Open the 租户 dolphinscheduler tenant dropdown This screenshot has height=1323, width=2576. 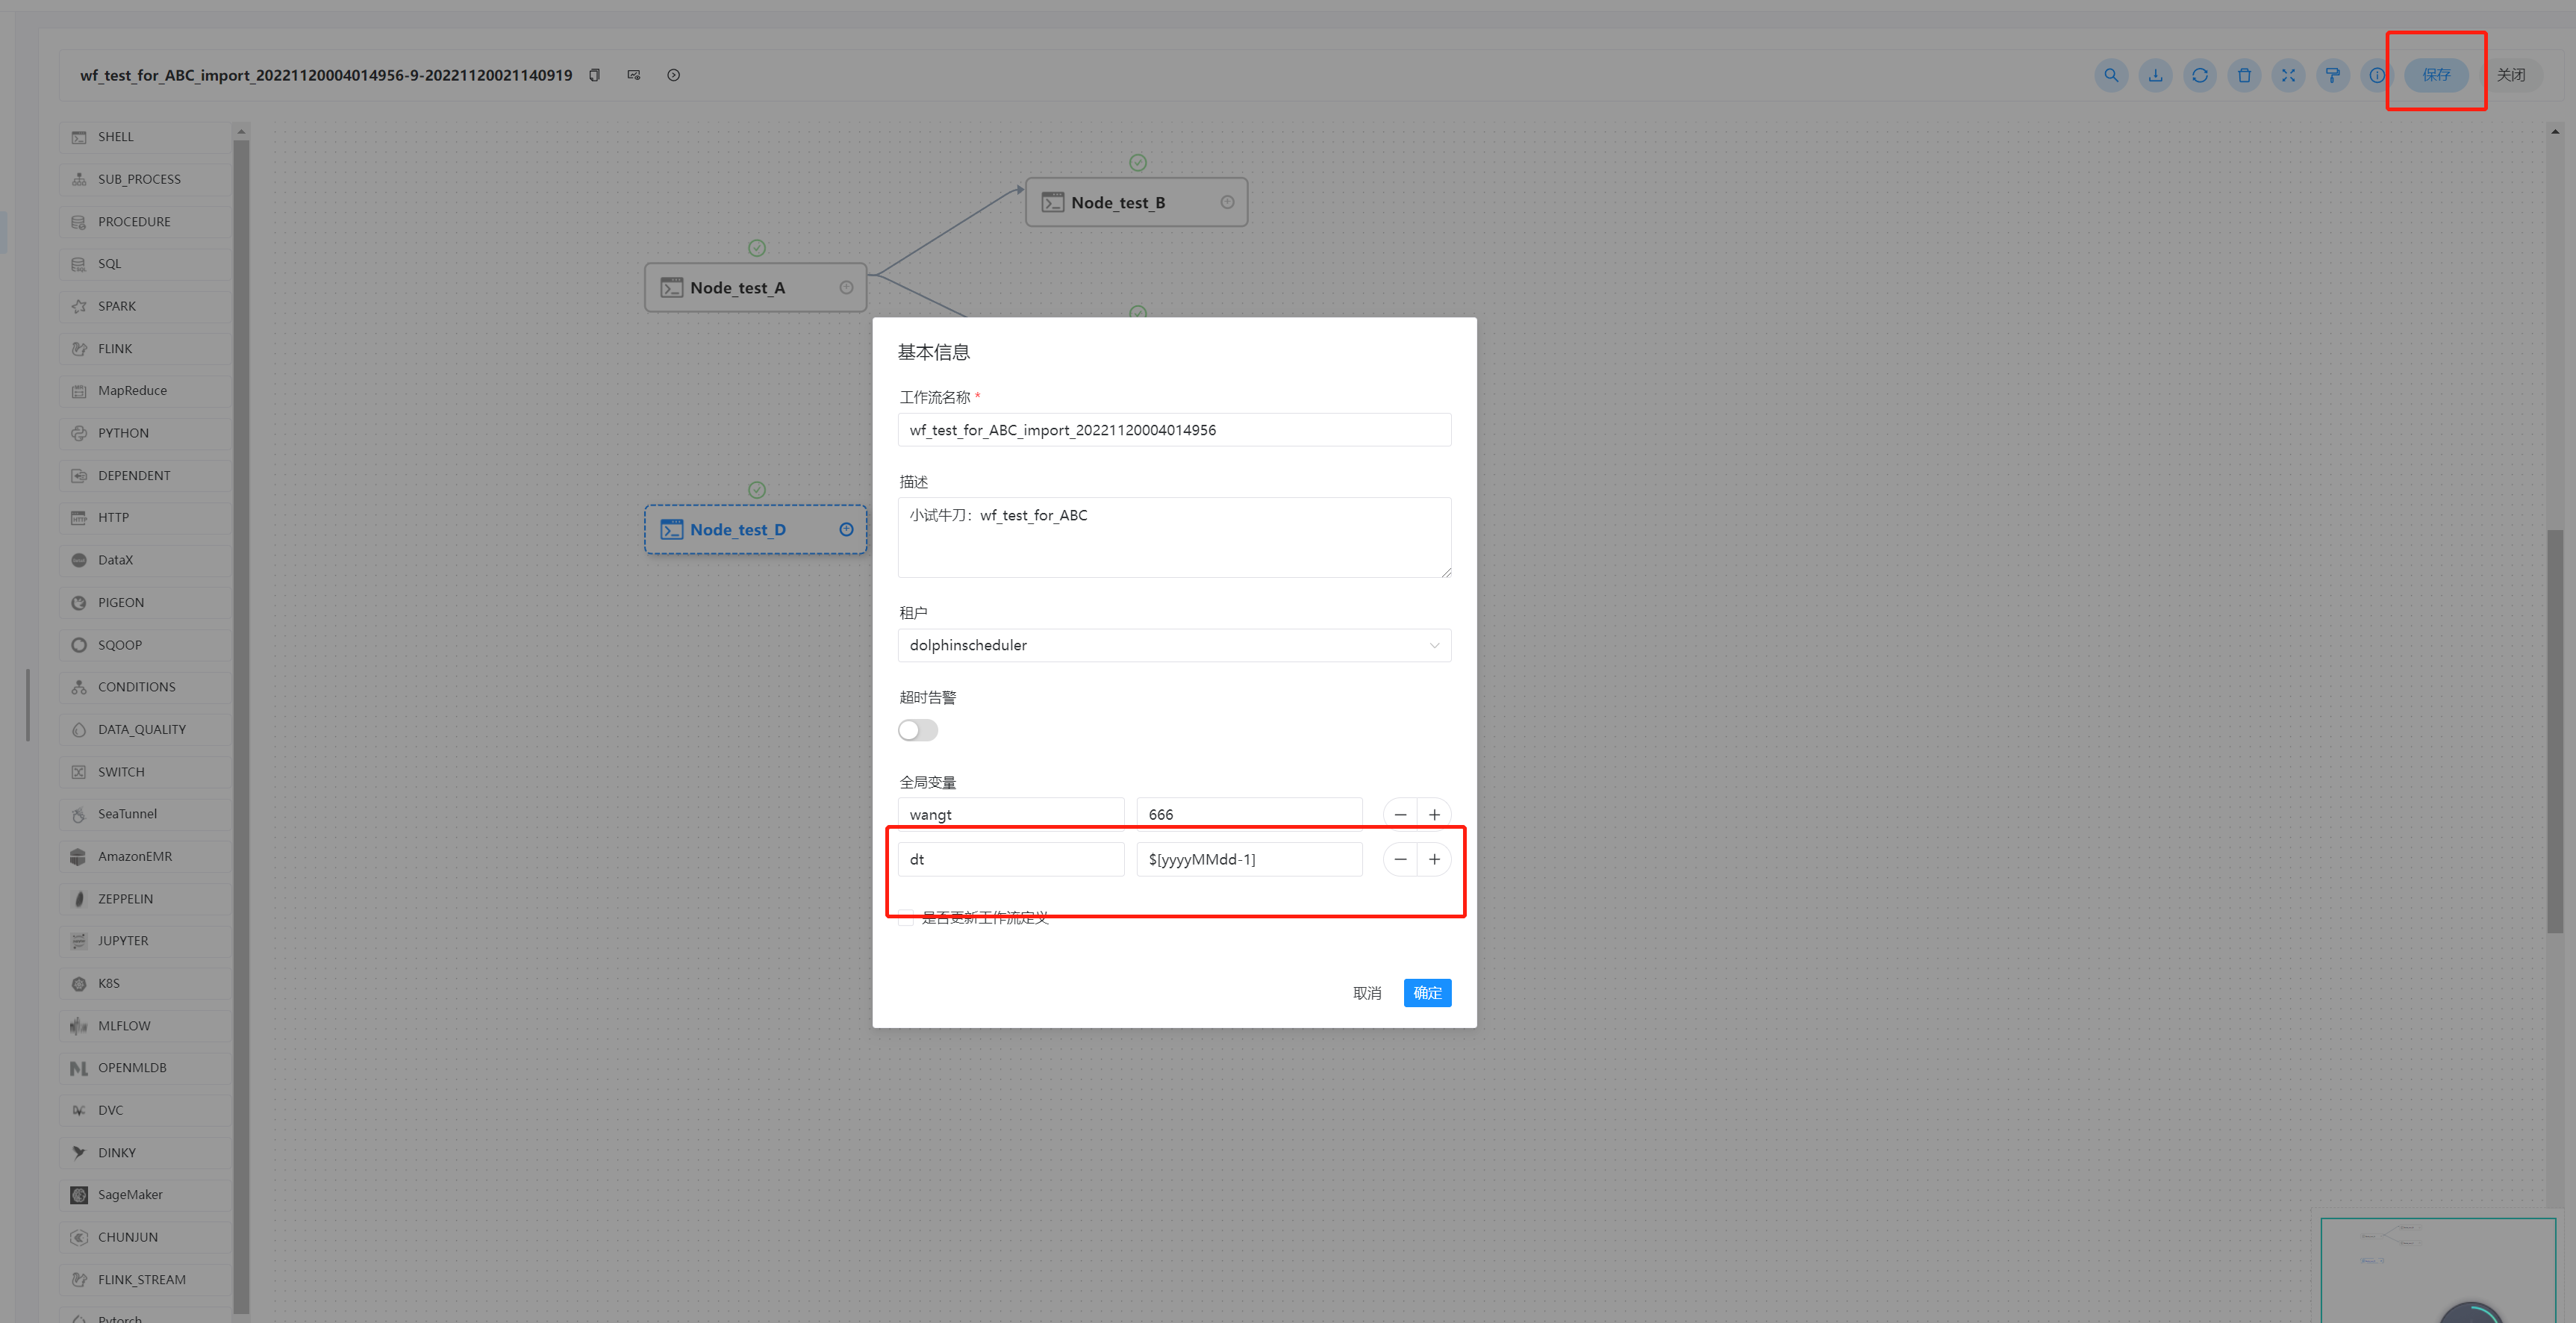click(1174, 645)
